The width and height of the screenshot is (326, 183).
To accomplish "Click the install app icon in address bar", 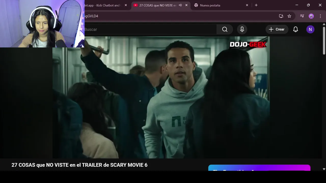I will 281,16.
